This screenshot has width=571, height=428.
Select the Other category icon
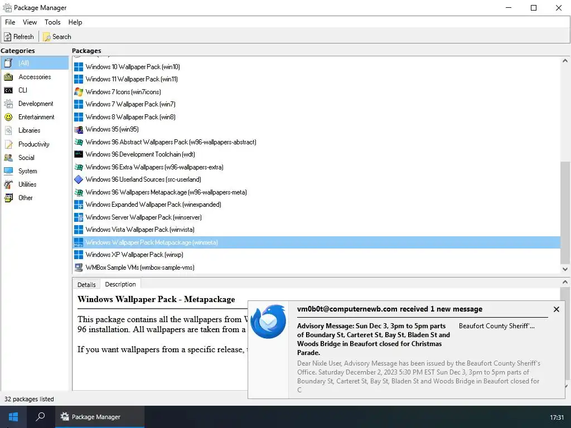8,198
